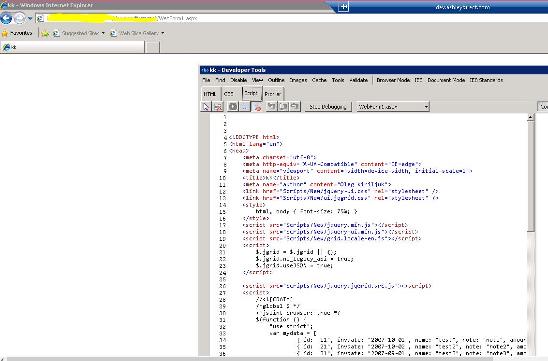Screen dimensions: 548x361
Task: Set breakpoint on line 21 number
Action: [222, 252]
